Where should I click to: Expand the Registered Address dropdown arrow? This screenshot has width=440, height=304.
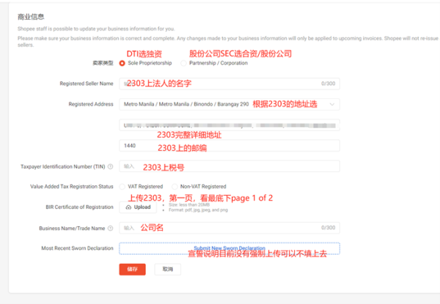tap(334, 105)
